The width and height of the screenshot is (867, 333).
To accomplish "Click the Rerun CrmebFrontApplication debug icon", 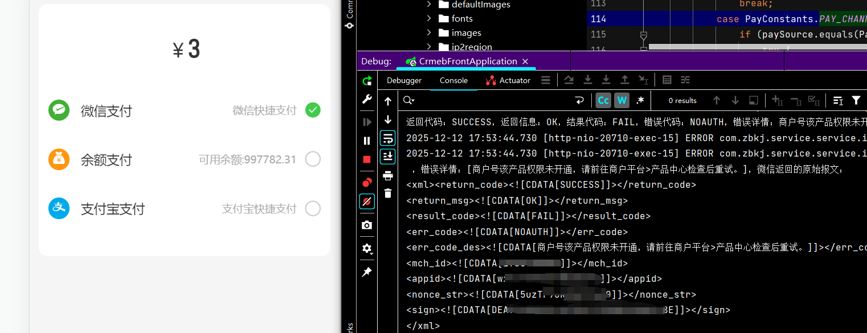I will [367, 80].
